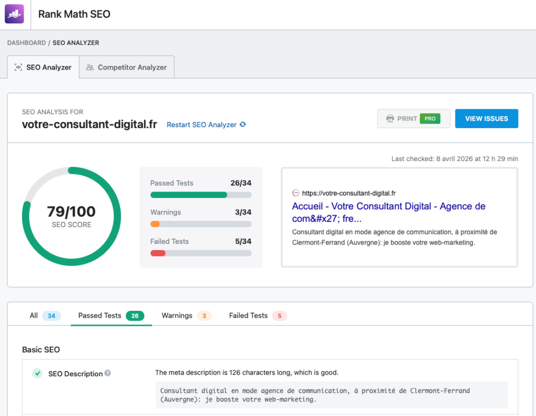536x416 pixels.
Task: Open the Accueil search preview title link
Action: pos(389,212)
